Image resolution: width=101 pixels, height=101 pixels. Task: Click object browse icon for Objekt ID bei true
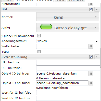click(91, 74)
